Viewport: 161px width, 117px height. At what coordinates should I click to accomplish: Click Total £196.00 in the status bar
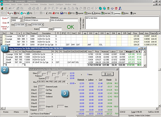point(136,112)
